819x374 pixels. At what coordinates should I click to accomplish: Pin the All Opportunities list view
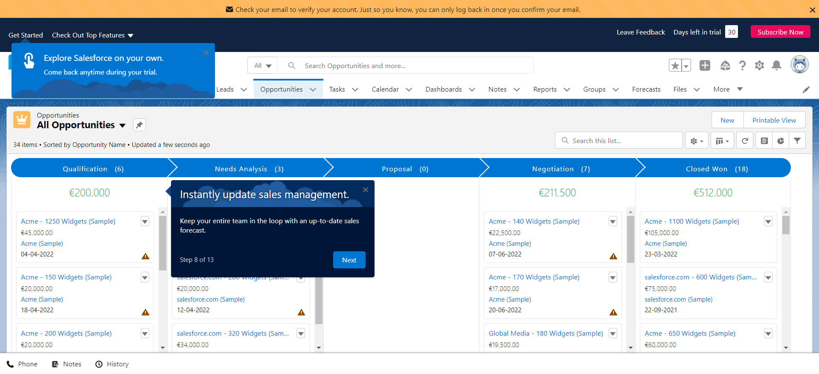coord(139,125)
